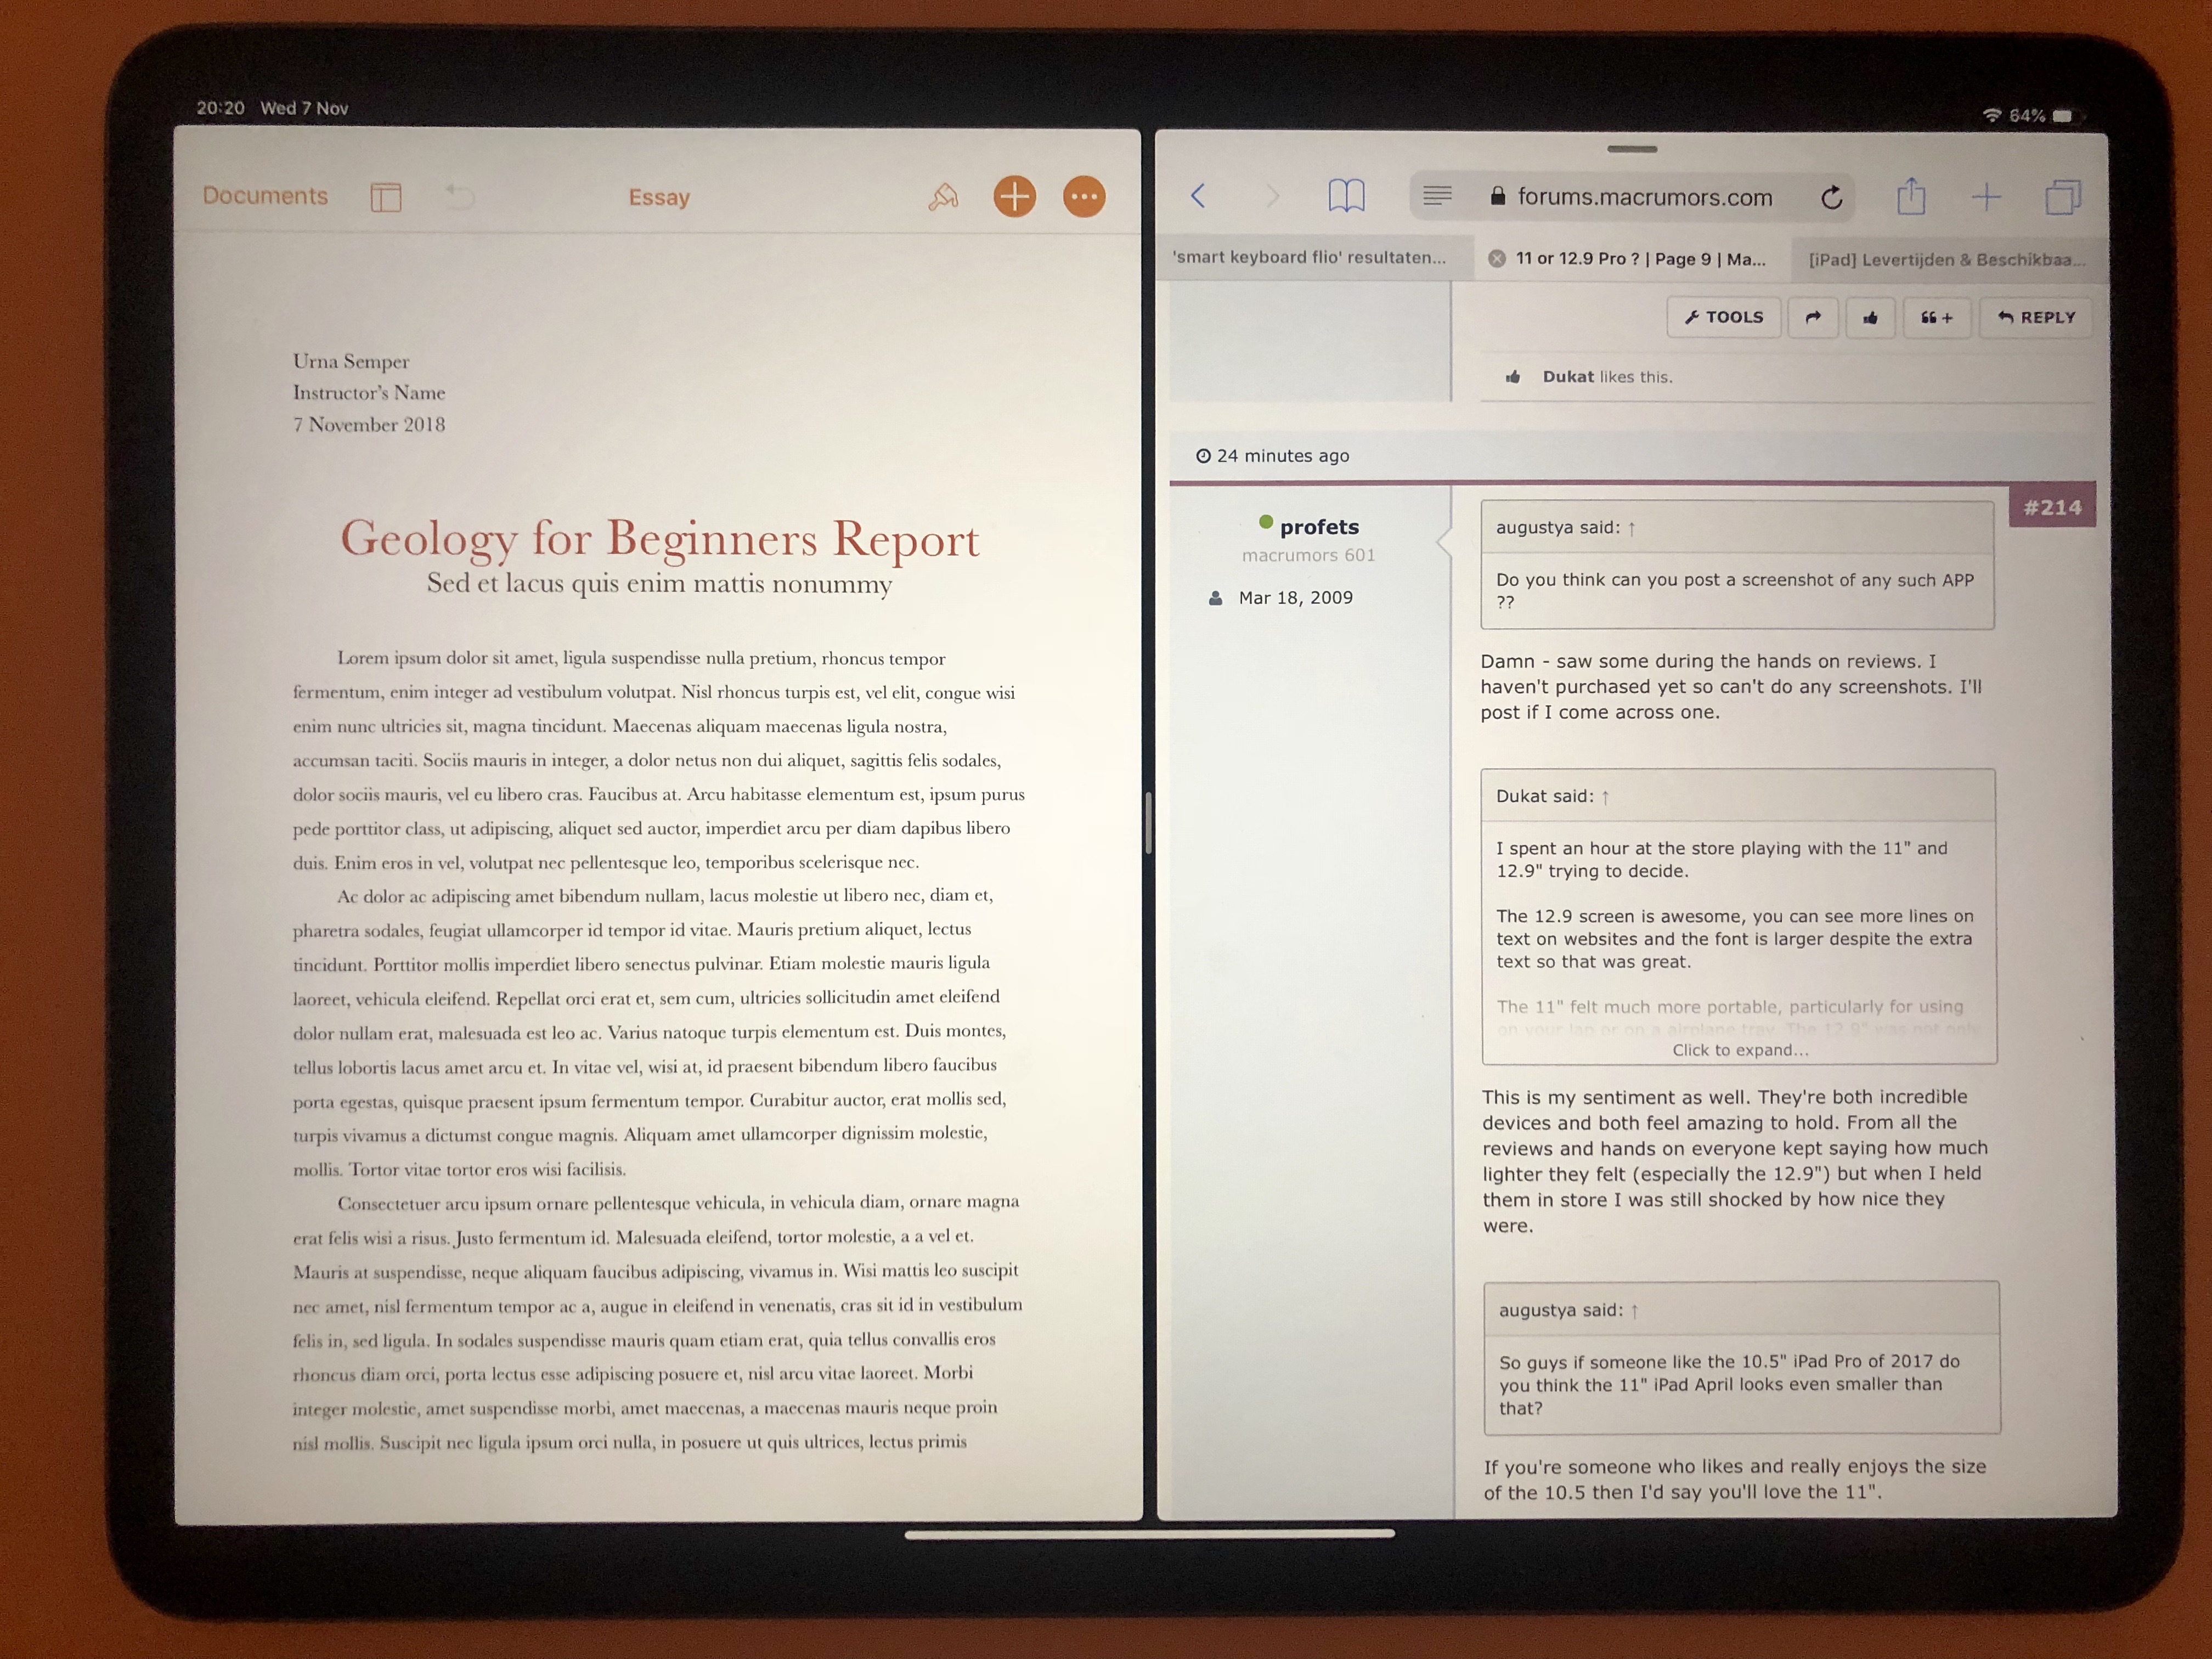
Task: Reload the macrumors page
Action: (1831, 198)
